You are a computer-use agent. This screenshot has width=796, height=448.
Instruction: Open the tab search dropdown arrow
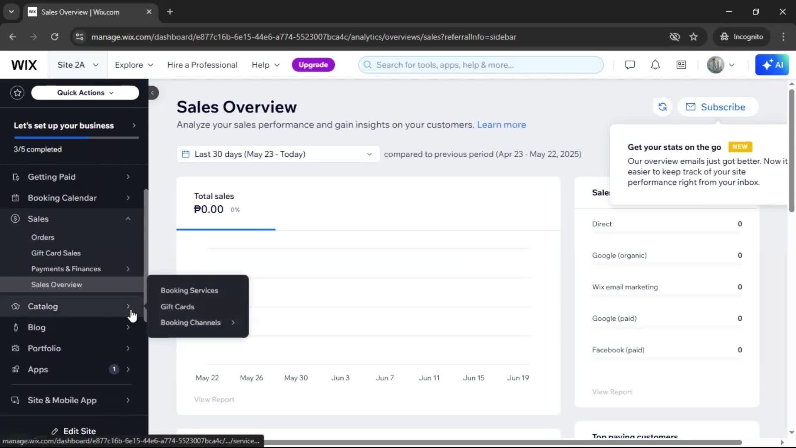tap(12, 12)
